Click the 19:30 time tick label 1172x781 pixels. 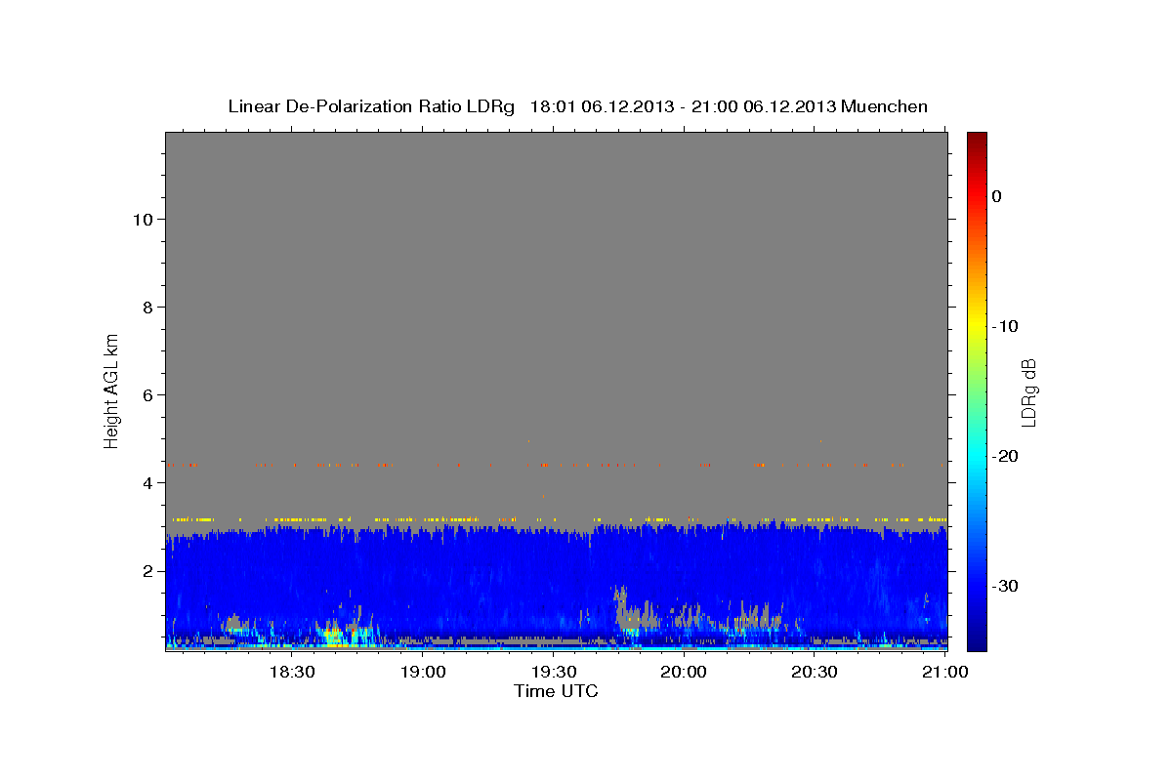click(x=553, y=672)
